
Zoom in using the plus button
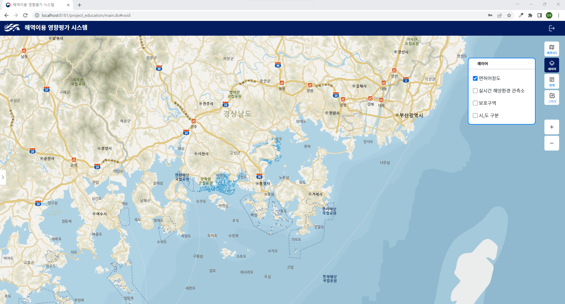pos(551,127)
